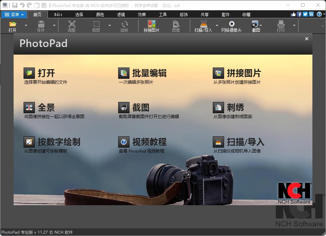Click the 打开 tile icon on welcome screen
The width and height of the screenshot is (326, 236).
(29, 73)
